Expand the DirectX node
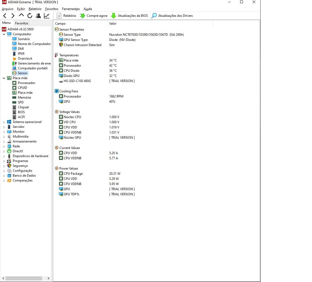Viewport: 312px width, 282px height. click(4, 151)
